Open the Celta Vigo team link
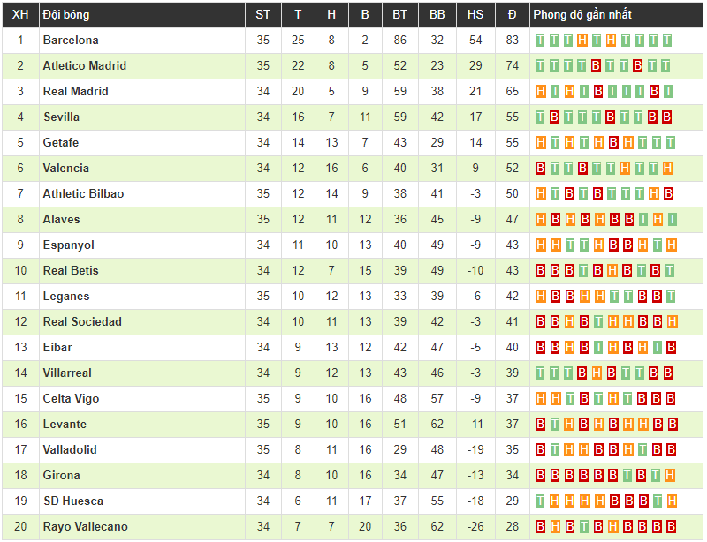The image size is (707, 542). (72, 399)
